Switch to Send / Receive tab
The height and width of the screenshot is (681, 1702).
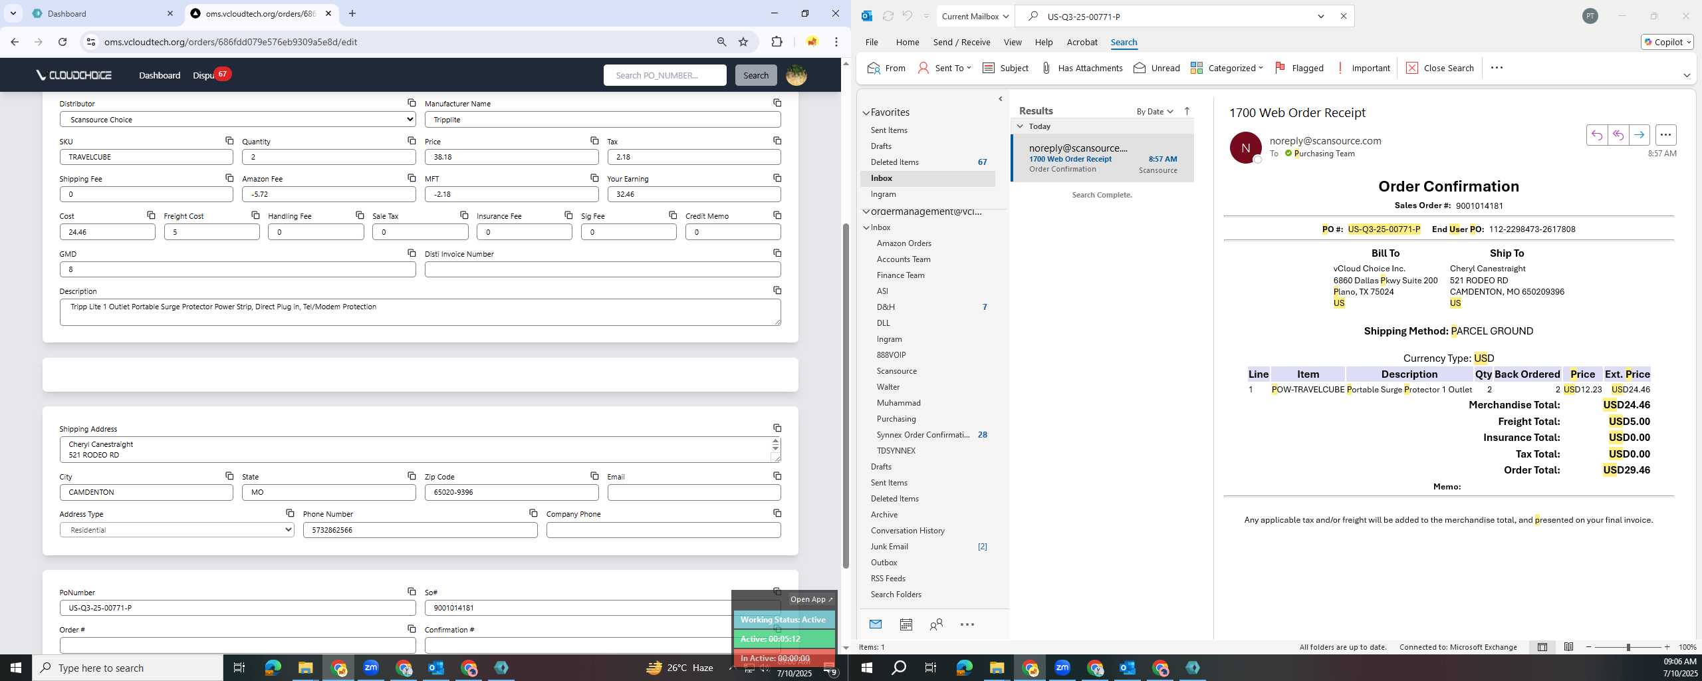tap(961, 42)
